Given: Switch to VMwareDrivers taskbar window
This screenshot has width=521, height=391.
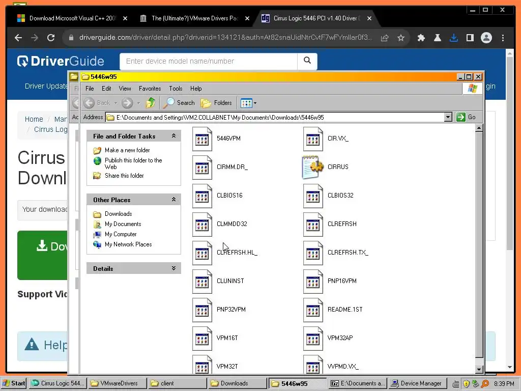Looking at the screenshot, I should (x=118, y=383).
